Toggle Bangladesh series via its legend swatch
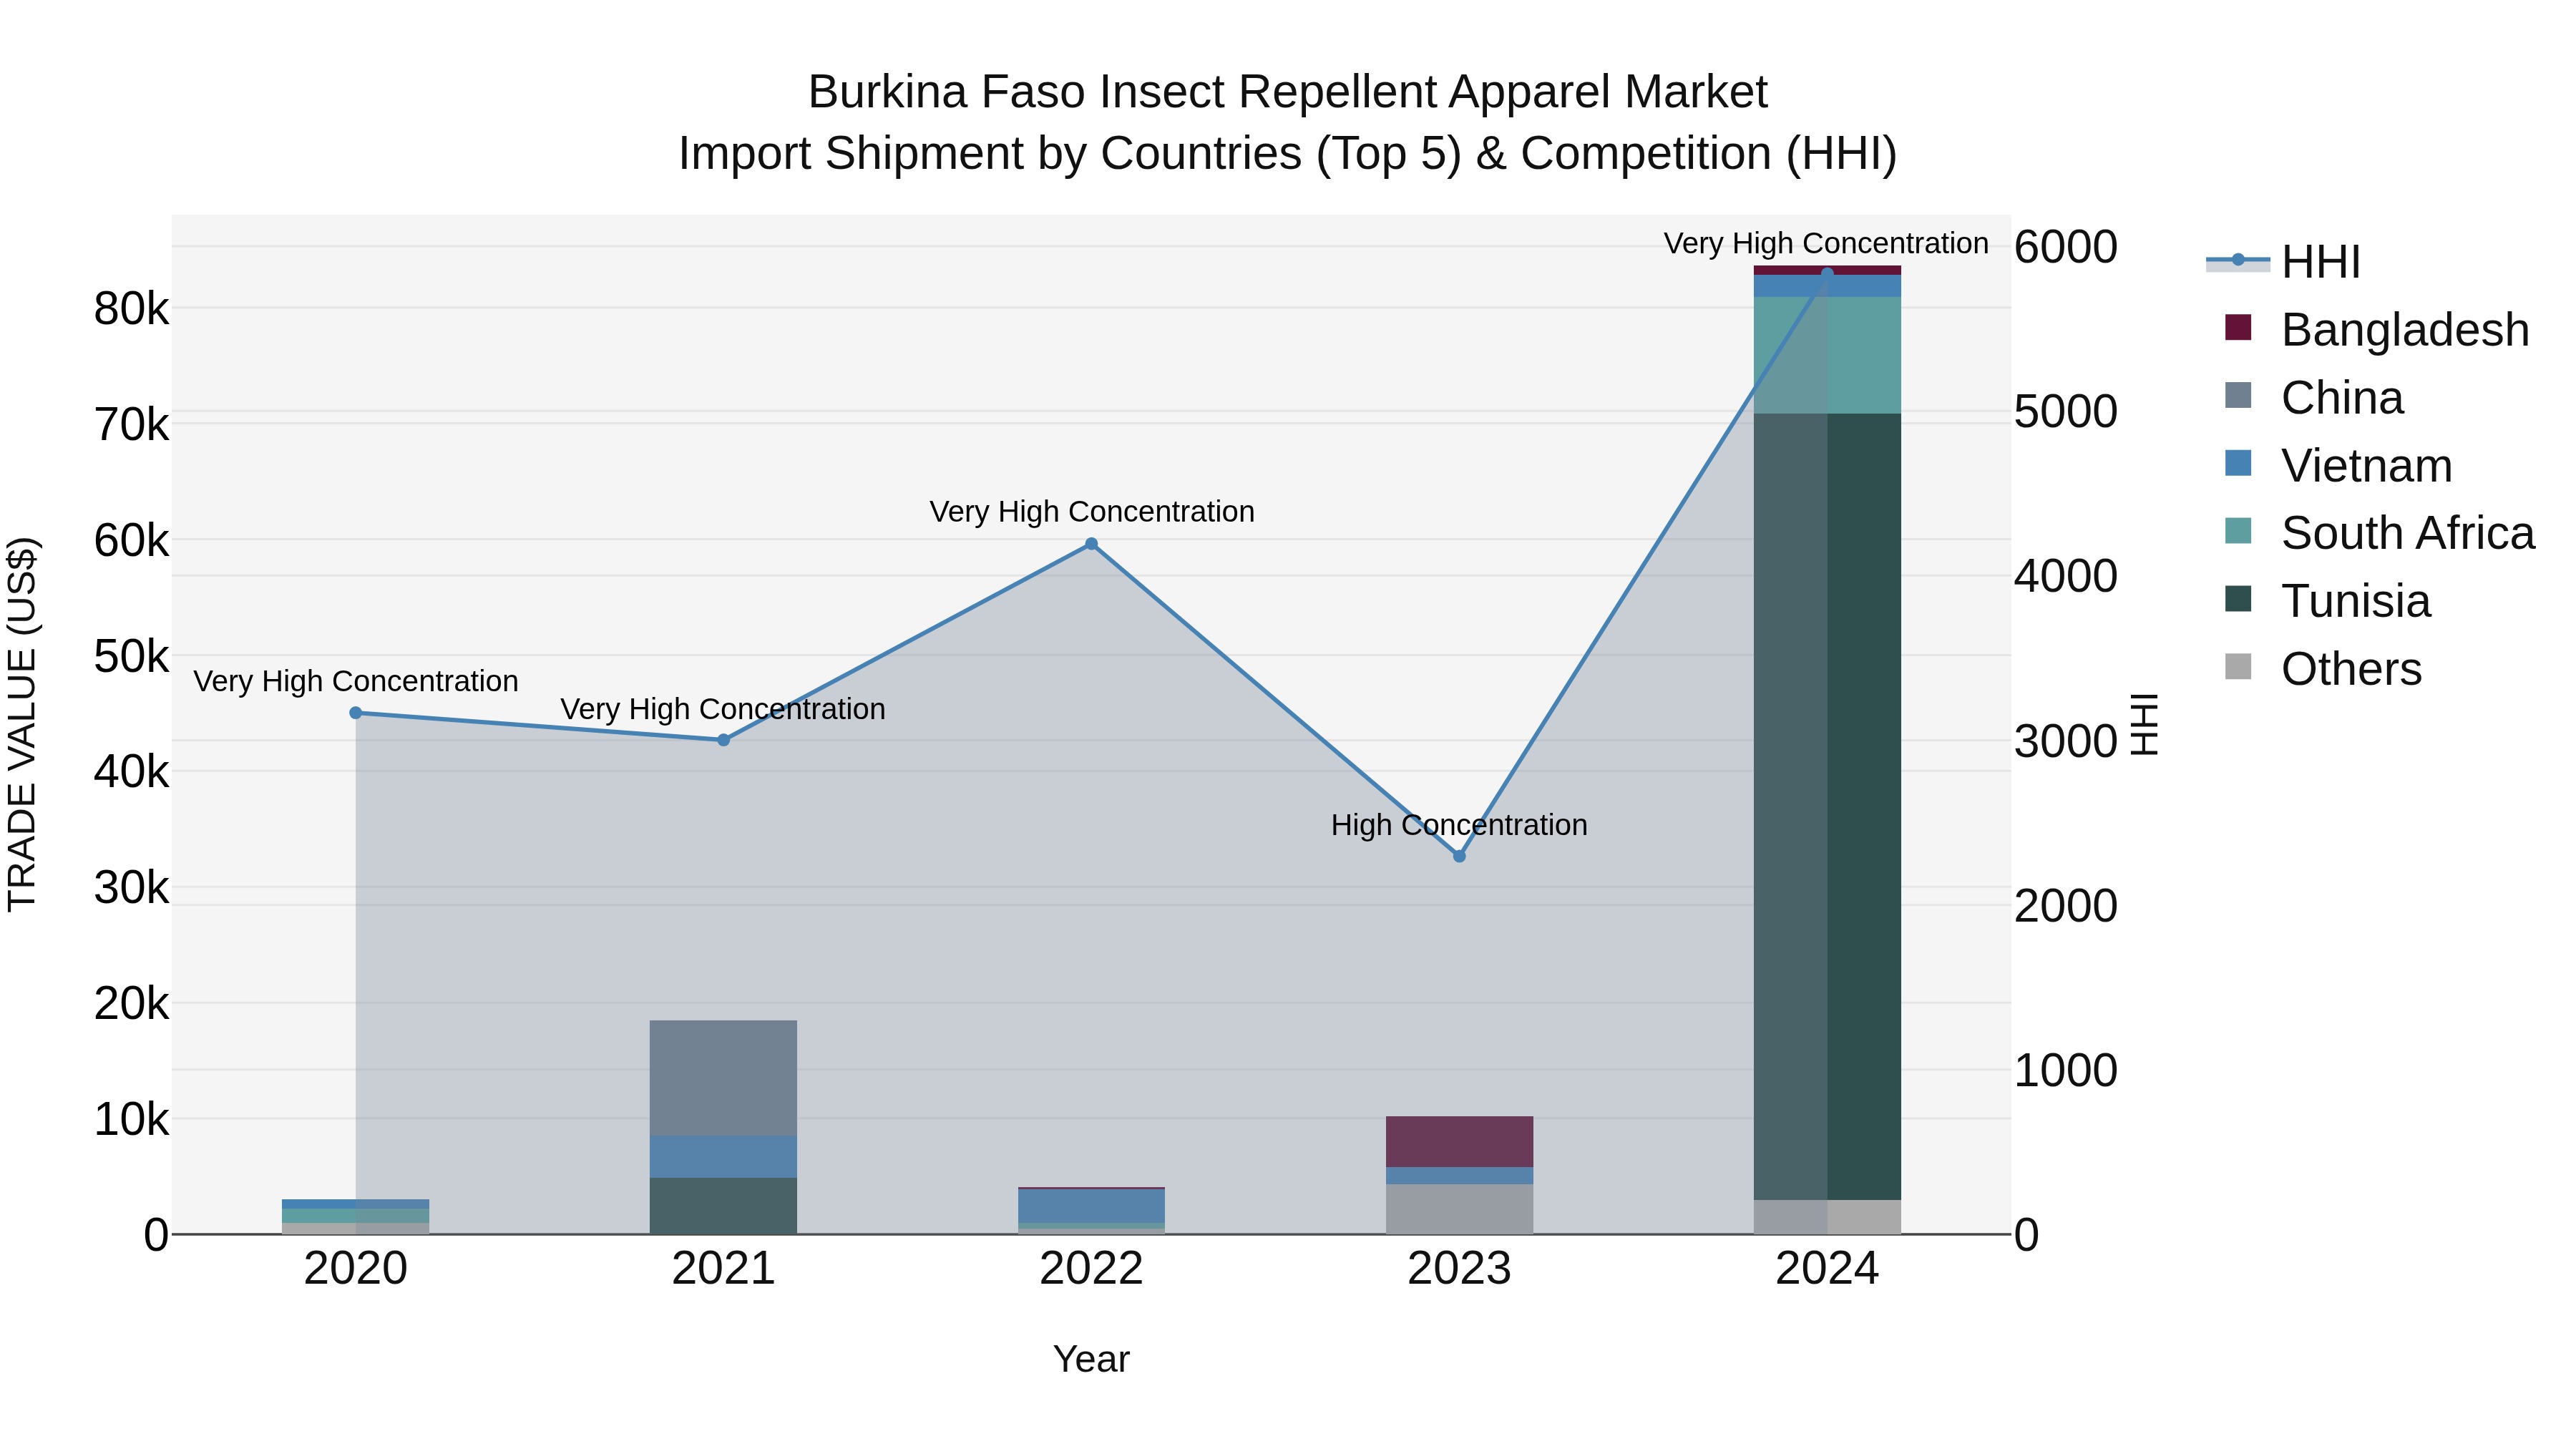This screenshot has width=2576, height=1449. (x=2238, y=328)
